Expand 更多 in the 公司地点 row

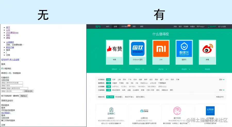pos(222,79)
